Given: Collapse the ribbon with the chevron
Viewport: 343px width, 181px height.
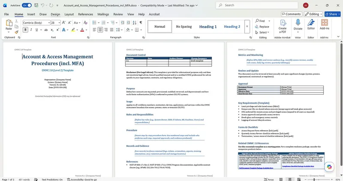Looking at the screenshot, I should [338, 37].
